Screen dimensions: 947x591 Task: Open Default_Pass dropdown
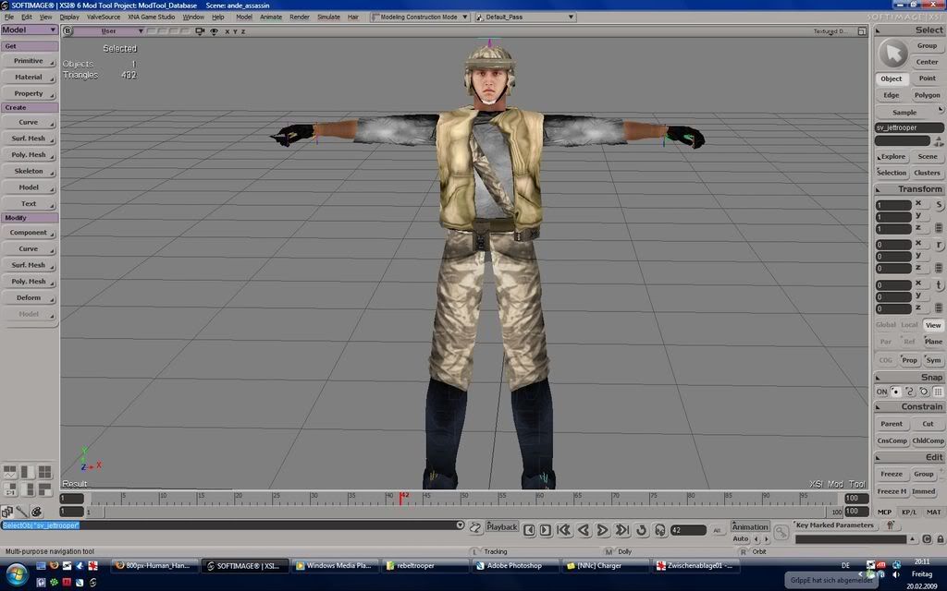point(525,17)
